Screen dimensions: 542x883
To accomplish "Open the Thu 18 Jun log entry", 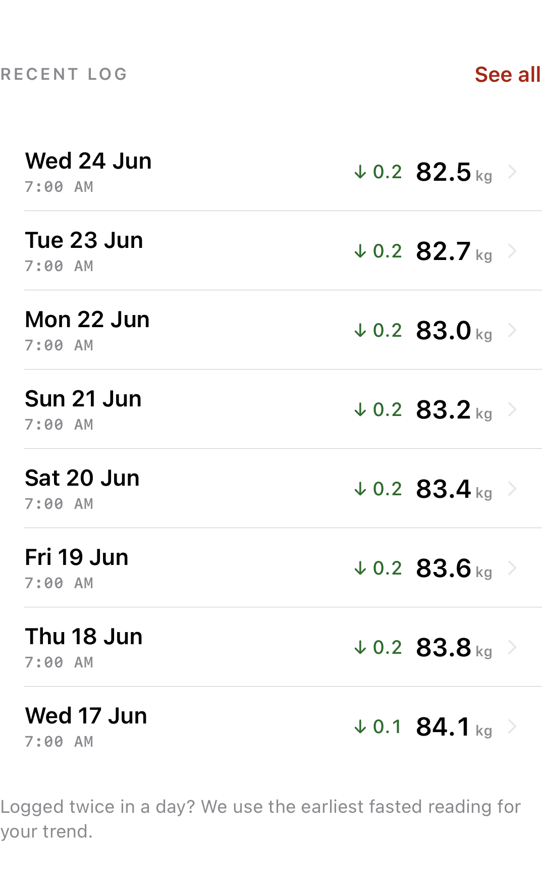I will [283, 647].
